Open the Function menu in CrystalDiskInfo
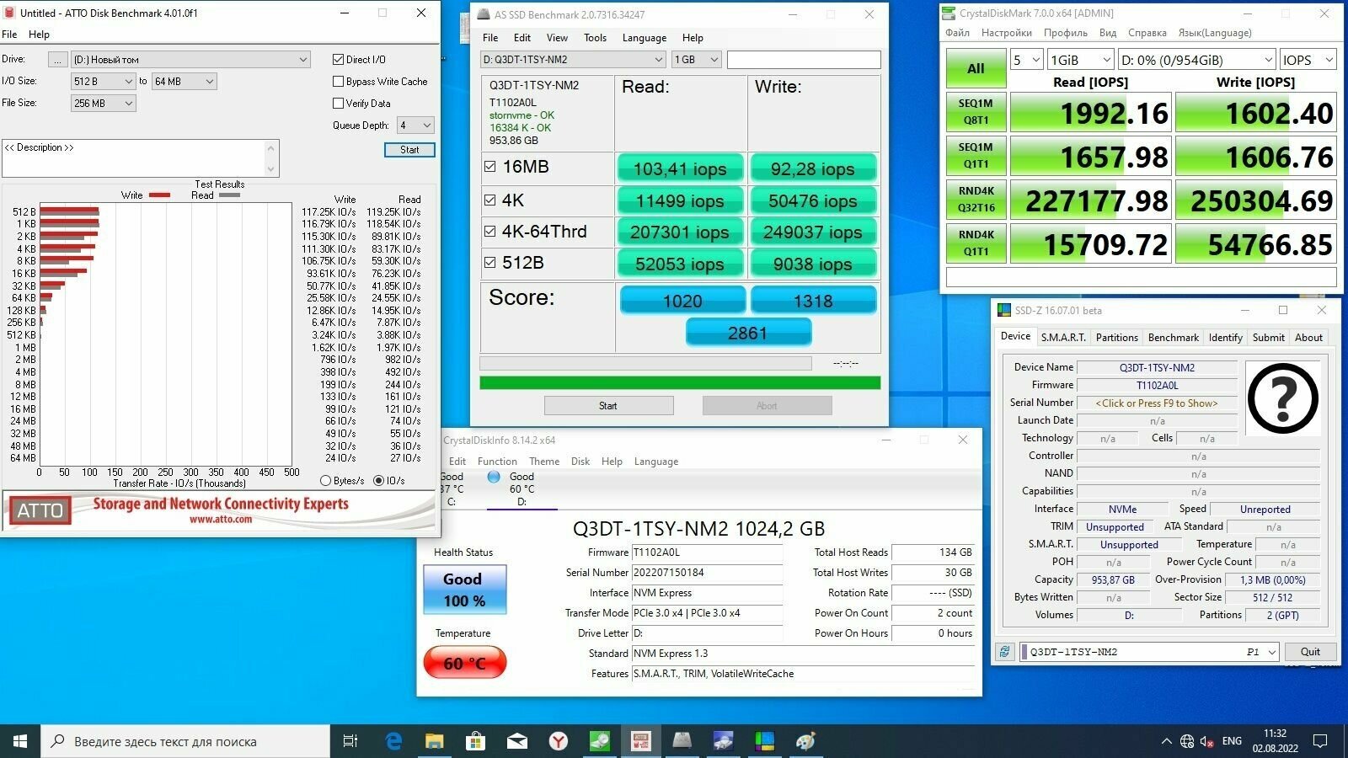 (x=497, y=462)
